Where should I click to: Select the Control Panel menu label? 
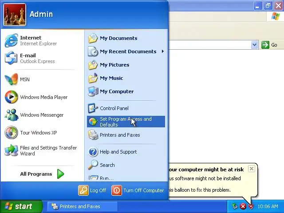(x=114, y=108)
